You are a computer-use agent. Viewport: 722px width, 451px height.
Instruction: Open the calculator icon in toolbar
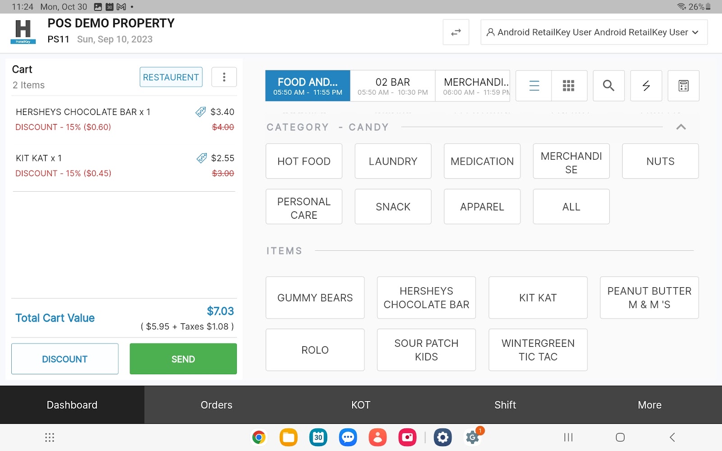pos(683,86)
